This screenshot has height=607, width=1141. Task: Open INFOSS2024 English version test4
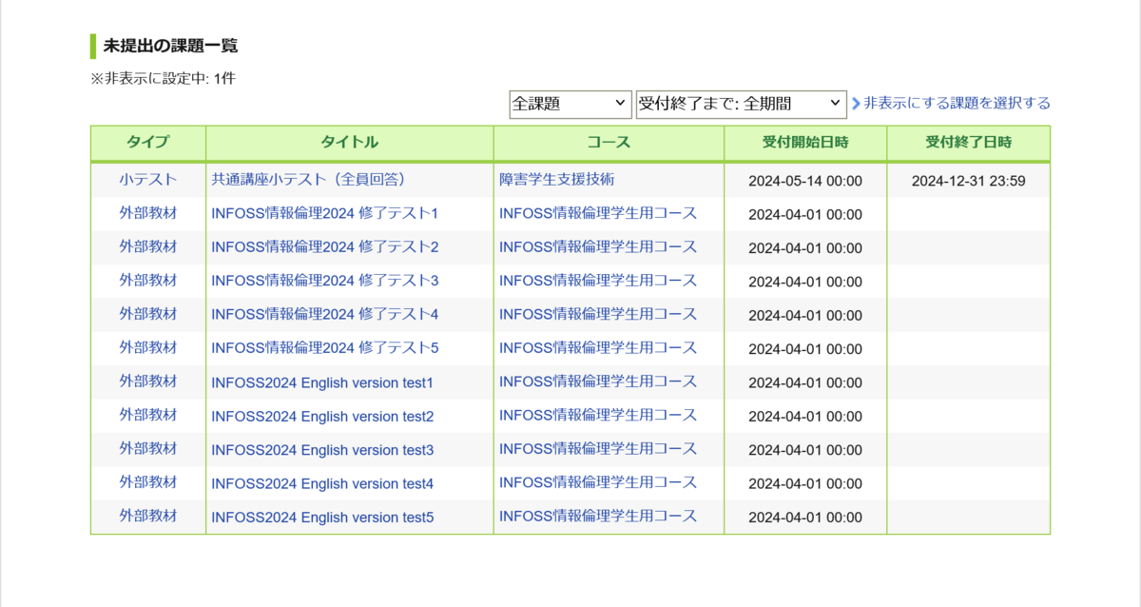(x=322, y=483)
